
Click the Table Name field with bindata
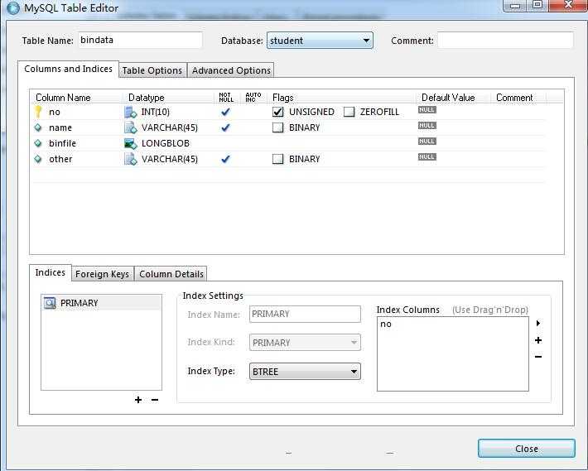click(x=140, y=40)
